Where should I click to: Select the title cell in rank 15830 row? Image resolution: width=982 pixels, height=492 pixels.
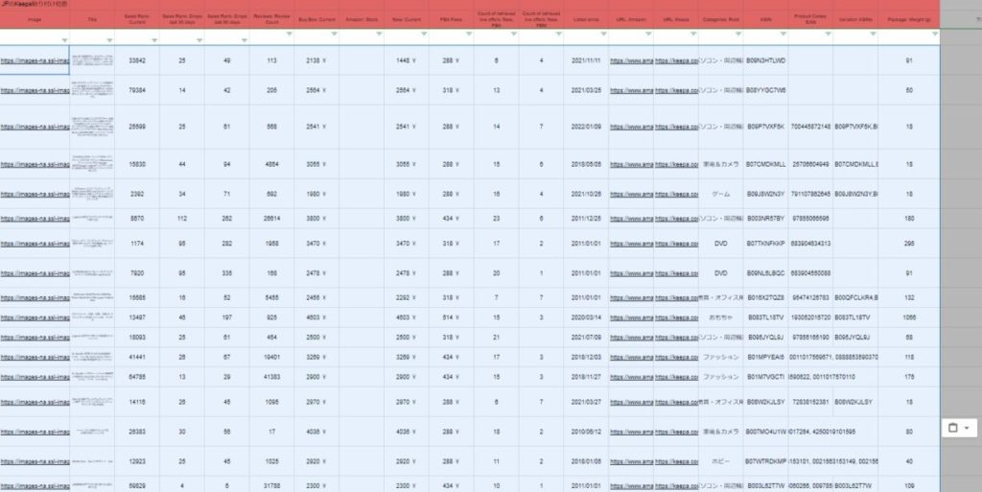pyautogui.click(x=92, y=165)
